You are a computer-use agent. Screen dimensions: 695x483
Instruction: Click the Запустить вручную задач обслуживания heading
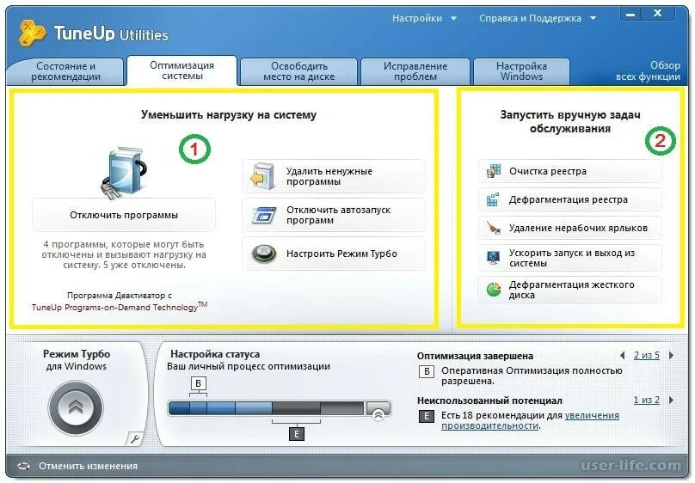[570, 121]
